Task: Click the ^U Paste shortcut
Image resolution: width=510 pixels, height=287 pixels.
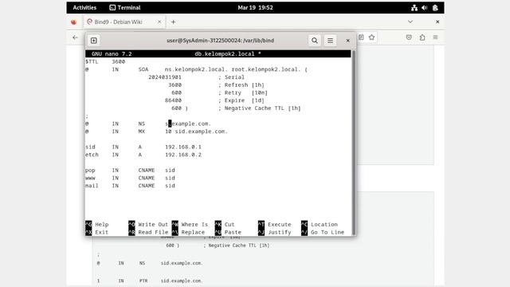Action: tap(228, 232)
